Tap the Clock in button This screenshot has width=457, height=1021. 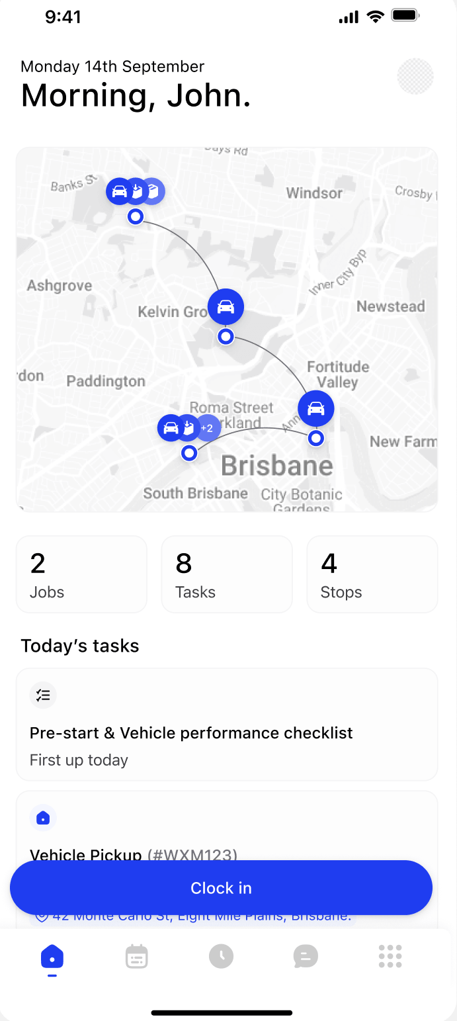(x=222, y=887)
